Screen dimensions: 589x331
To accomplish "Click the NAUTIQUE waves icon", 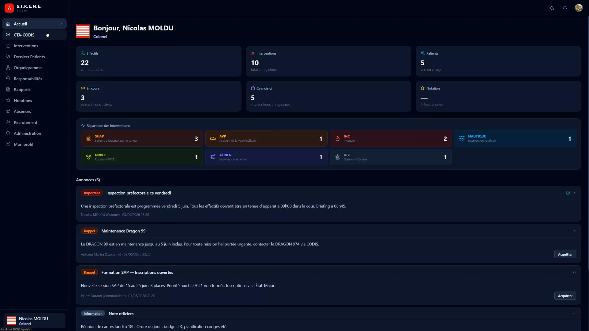I will 462,139.
